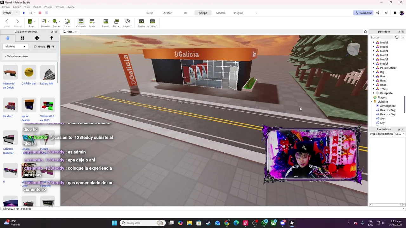Image resolution: width=406 pixels, height=228 pixels.
Task: Open the Explorer filter history icon
Action: coord(397,37)
